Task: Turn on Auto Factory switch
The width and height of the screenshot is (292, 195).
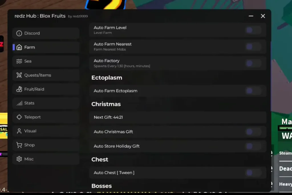Action: (x=253, y=63)
